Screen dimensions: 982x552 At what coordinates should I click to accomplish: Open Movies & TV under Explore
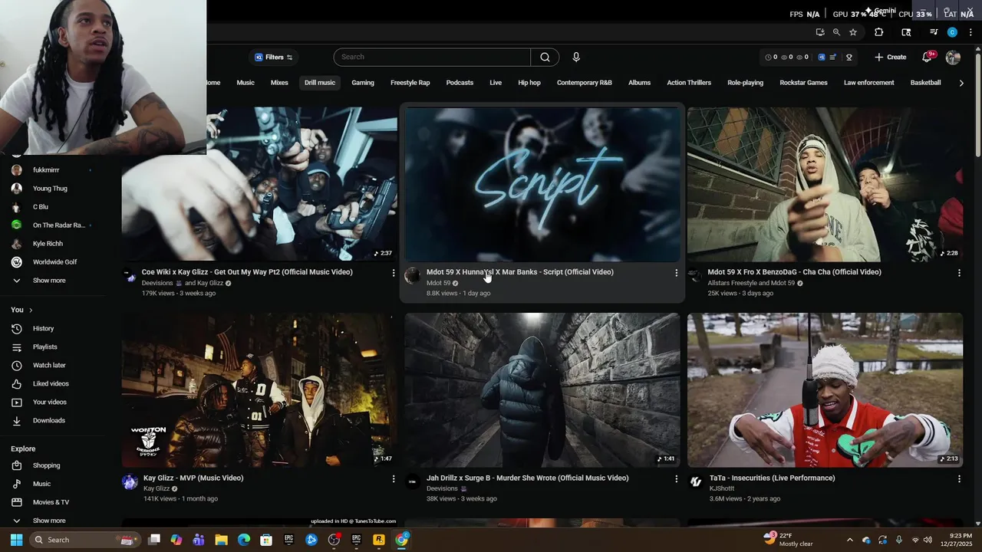(51, 502)
